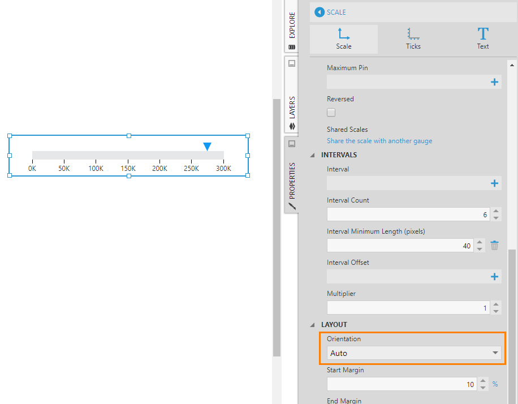Click Share the scale with another gauge
518x404 pixels.
pos(379,141)
